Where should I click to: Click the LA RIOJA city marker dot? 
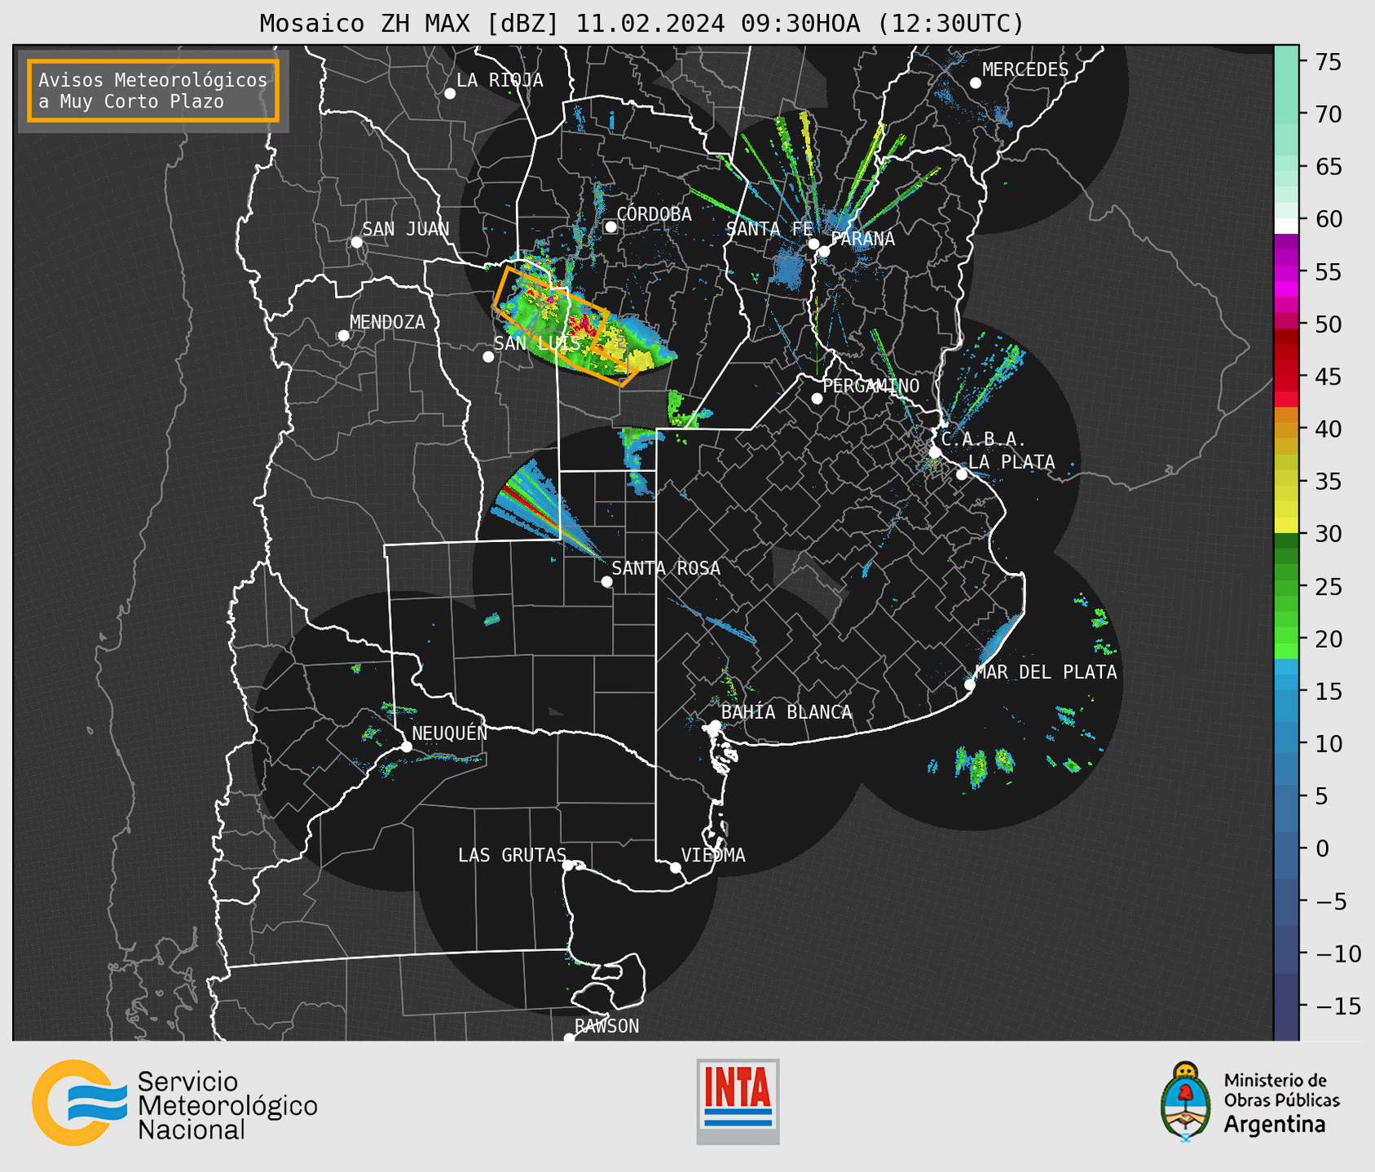(x=450, y=94)
